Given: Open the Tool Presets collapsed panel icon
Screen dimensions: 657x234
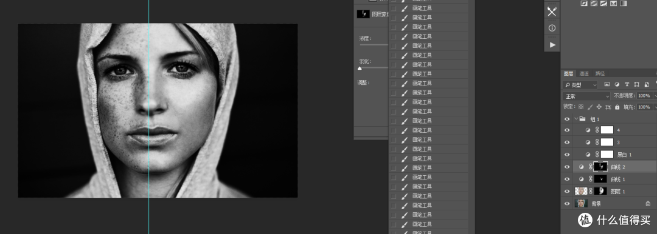Looking at the screenshot, I should [552, 12].
